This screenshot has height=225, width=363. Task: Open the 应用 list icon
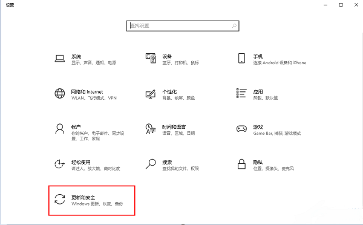coord(241,93)
